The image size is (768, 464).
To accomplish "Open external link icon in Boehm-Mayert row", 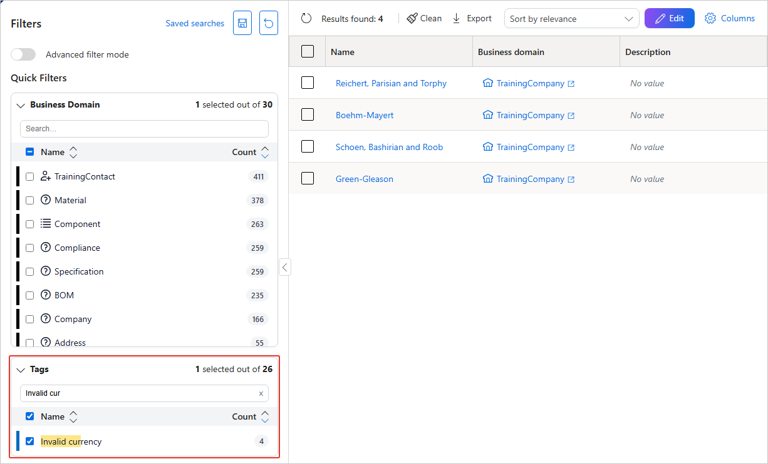I will 571,116.
